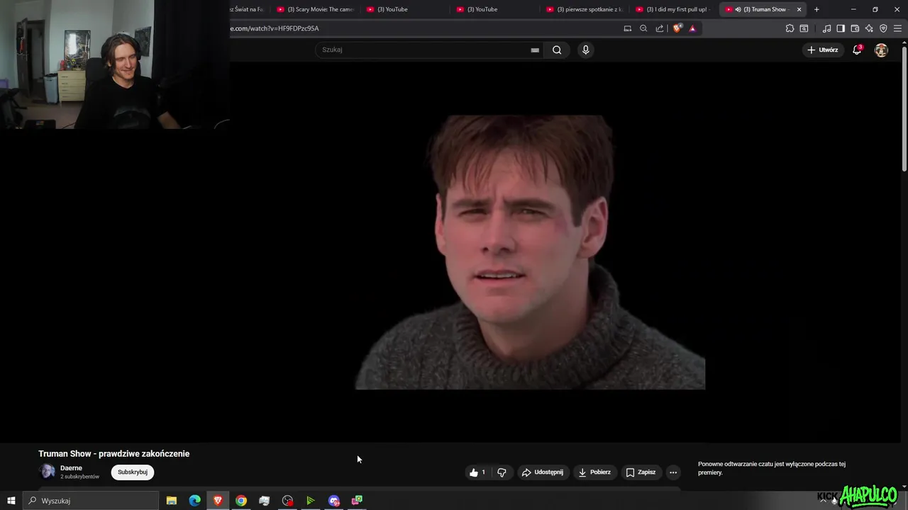Share this page from address bar

click(660, 28)
